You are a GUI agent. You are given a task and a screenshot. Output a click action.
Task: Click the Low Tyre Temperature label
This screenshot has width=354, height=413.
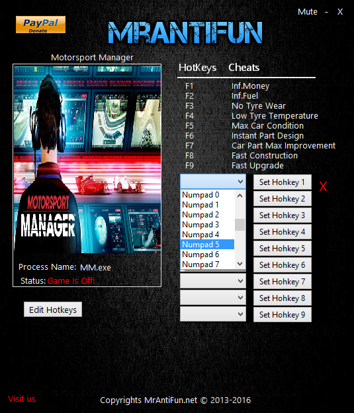tap(275, 116)
